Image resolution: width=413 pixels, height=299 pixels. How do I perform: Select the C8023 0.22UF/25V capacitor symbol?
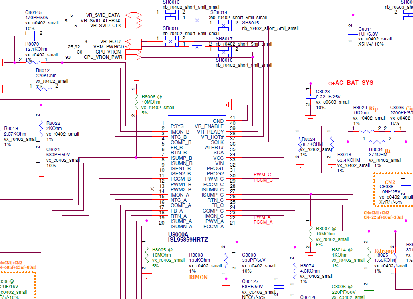pos(310,97)
